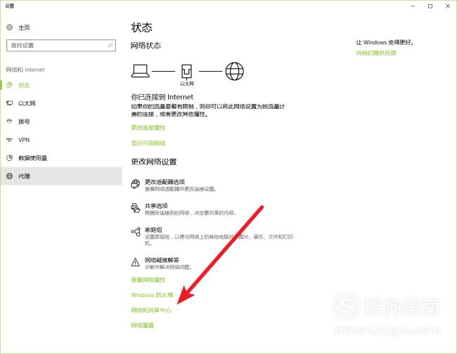The width and height of the screenshot is (457, 354).
Task: Click the 你已连接到 Internet text
Action: [162, 97]
